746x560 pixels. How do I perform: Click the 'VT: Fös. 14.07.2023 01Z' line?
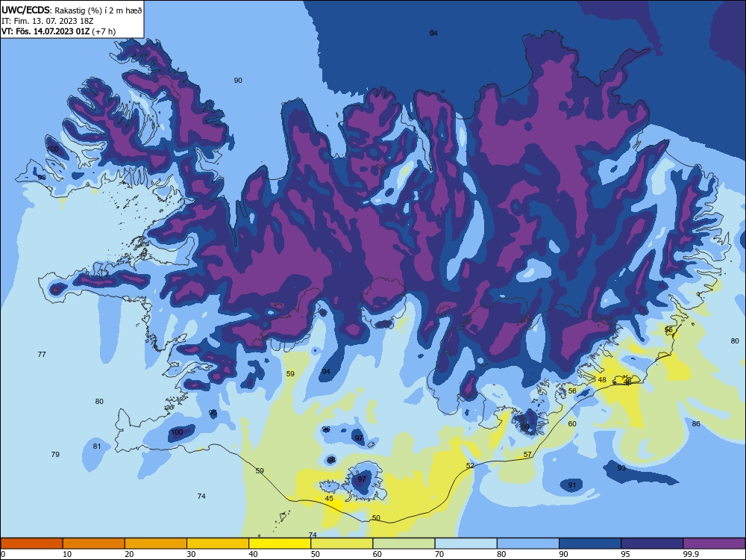pos(46,31)
